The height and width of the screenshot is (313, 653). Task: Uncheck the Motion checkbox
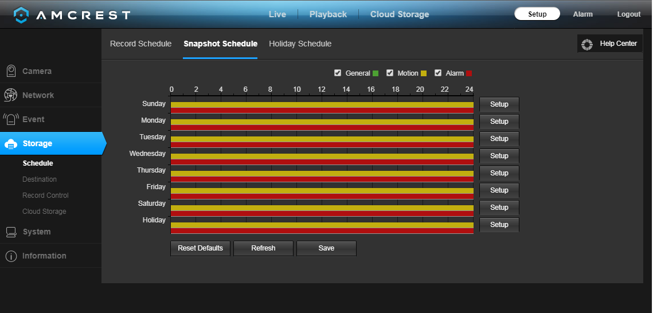(x=390, y=73)
